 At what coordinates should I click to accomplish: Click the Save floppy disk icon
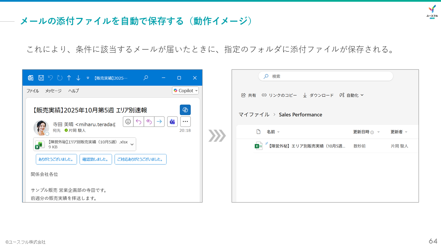(x=41, y=78)
